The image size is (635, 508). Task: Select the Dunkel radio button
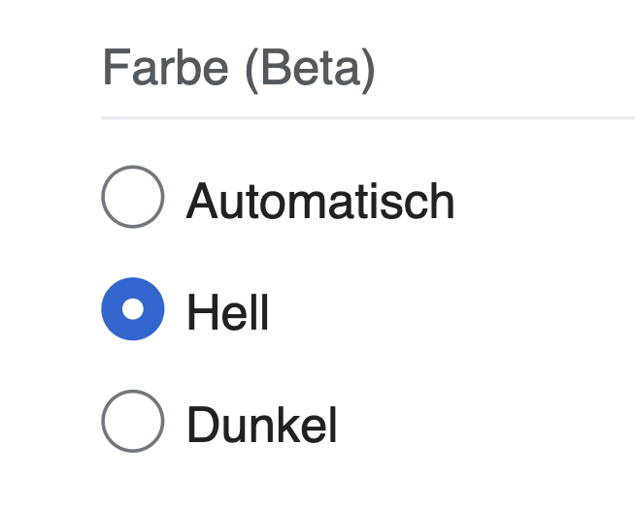132,422
